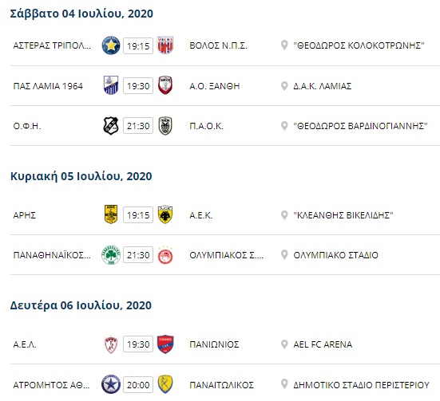Click the Volos N.P.S. team crest
Viewport: 440px width, 401px height.
coord(165,45)
